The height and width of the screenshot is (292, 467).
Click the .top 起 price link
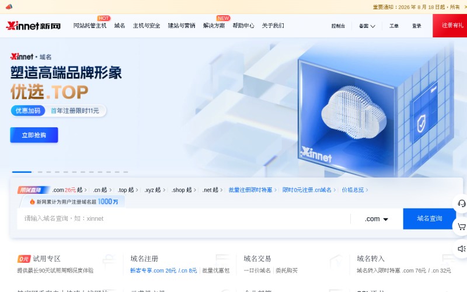coord(127,190)
